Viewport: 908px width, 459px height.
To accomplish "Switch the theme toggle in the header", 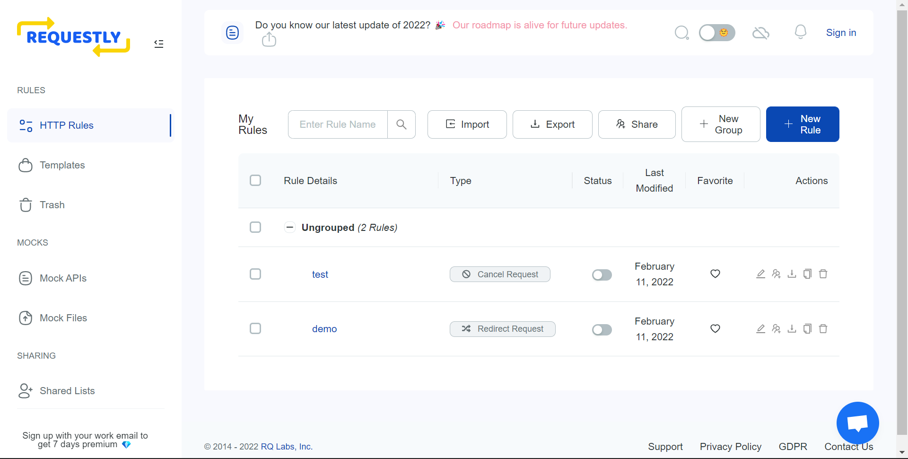I will [x=717, y=33].
